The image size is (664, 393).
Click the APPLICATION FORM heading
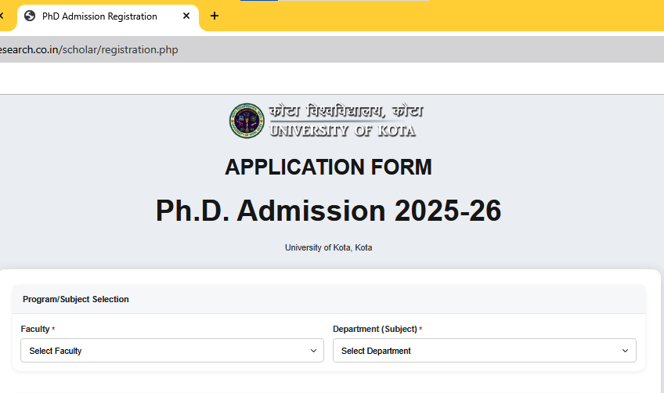tap(328, 167)
